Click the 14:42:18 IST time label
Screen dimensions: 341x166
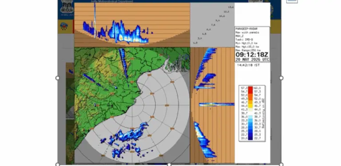click(248, 65)
